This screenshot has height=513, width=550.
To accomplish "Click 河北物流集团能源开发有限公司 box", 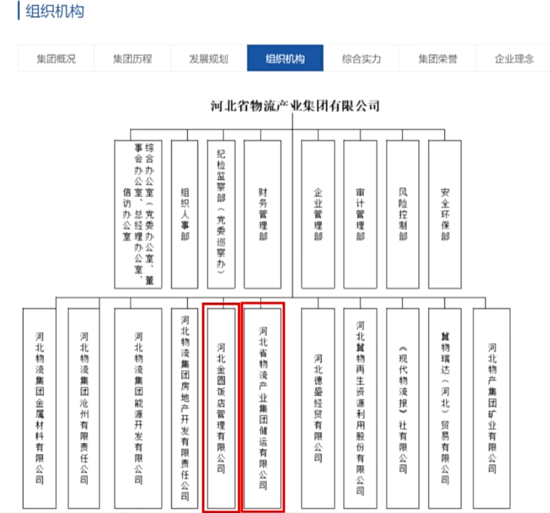I will (x=138, y=409).
